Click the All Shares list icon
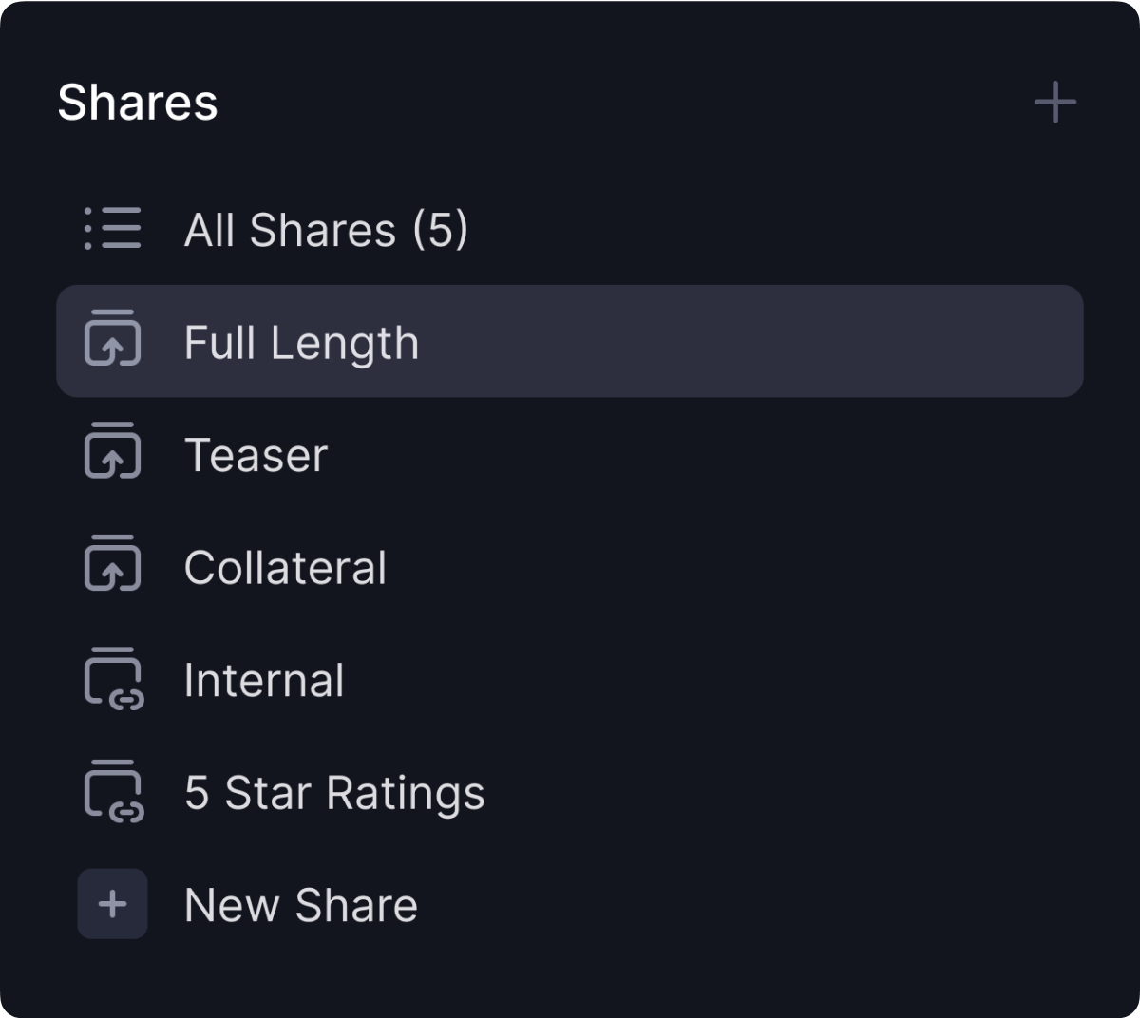Image resolution: width=1140 pixels, height=1018 pixels. [112, 229]
